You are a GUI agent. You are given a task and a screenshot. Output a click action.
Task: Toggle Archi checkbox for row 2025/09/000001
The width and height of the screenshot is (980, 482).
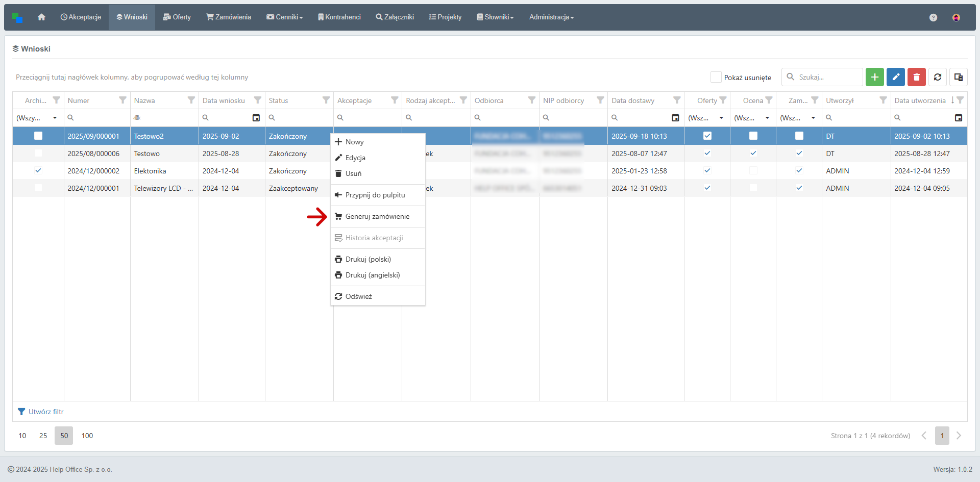point(38,136)
